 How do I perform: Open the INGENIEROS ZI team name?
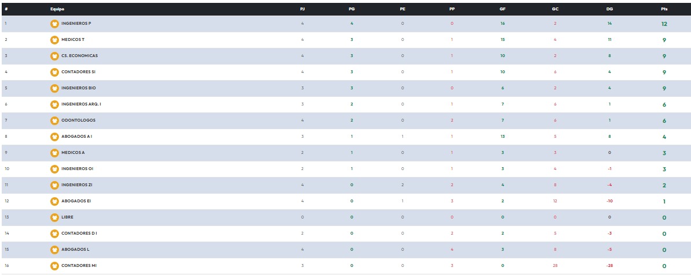click(77, 185)
